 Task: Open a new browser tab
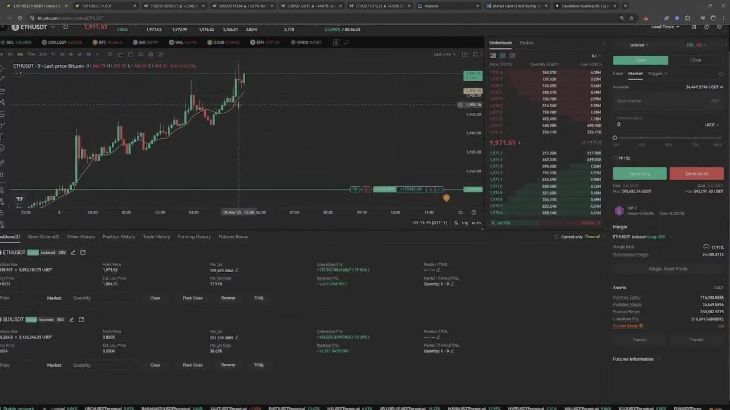(625, 6)
